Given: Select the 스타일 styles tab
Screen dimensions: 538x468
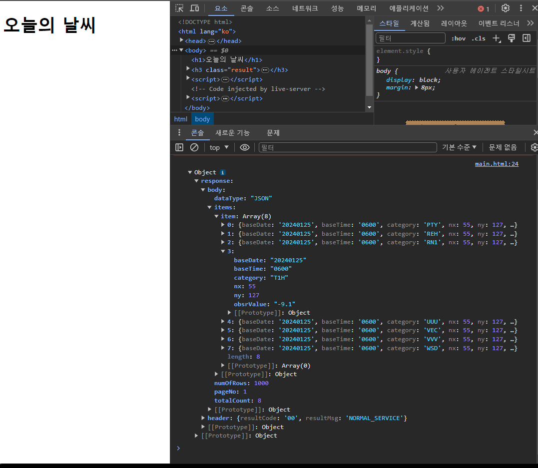Looking at the screenshot, I should (389, 23).
